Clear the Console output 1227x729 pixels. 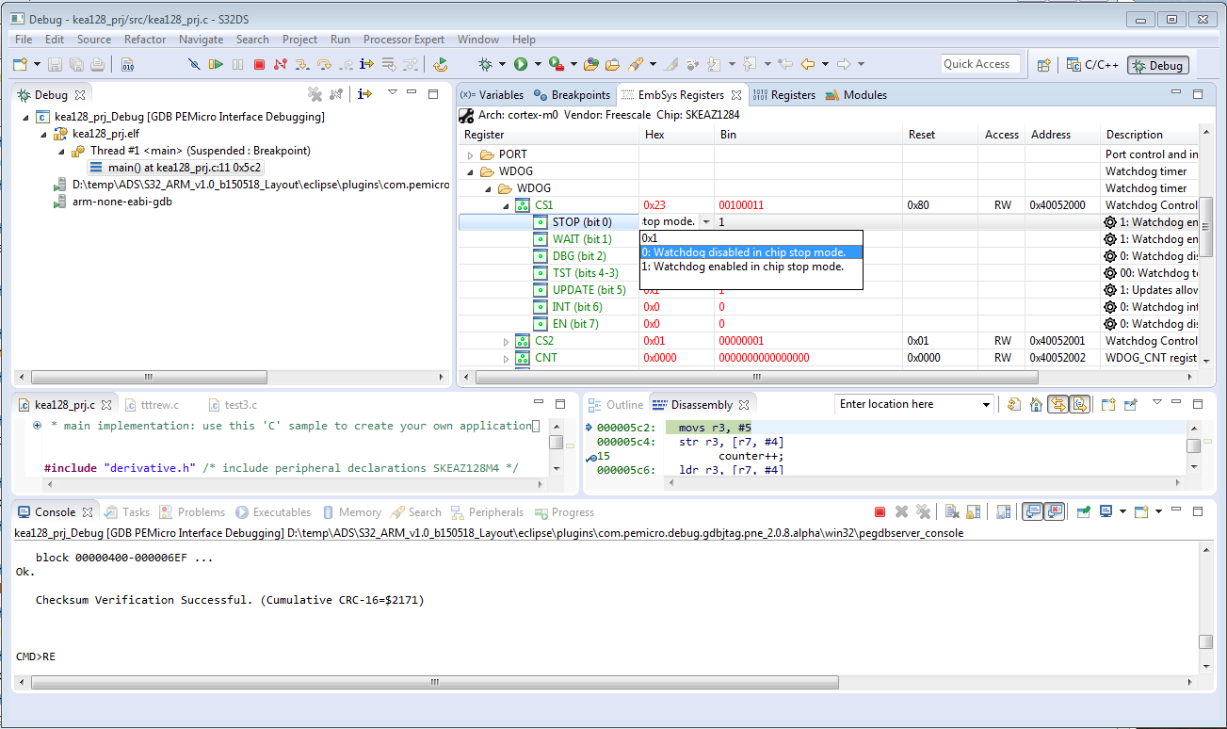pos(952,510)
